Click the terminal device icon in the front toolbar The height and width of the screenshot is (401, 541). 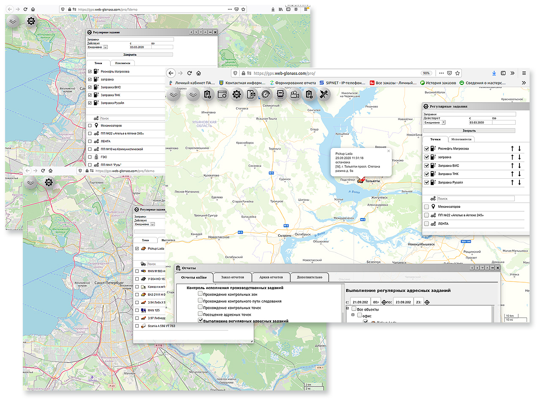tap(280, 95)
